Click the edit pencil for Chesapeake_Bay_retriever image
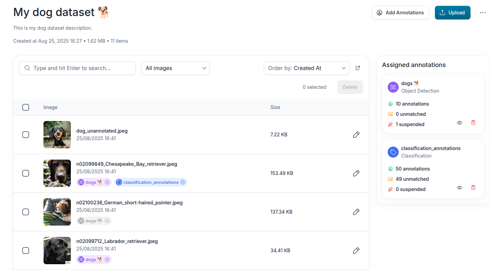This screenshot has height=270, width=490. [x=356, y=173]
